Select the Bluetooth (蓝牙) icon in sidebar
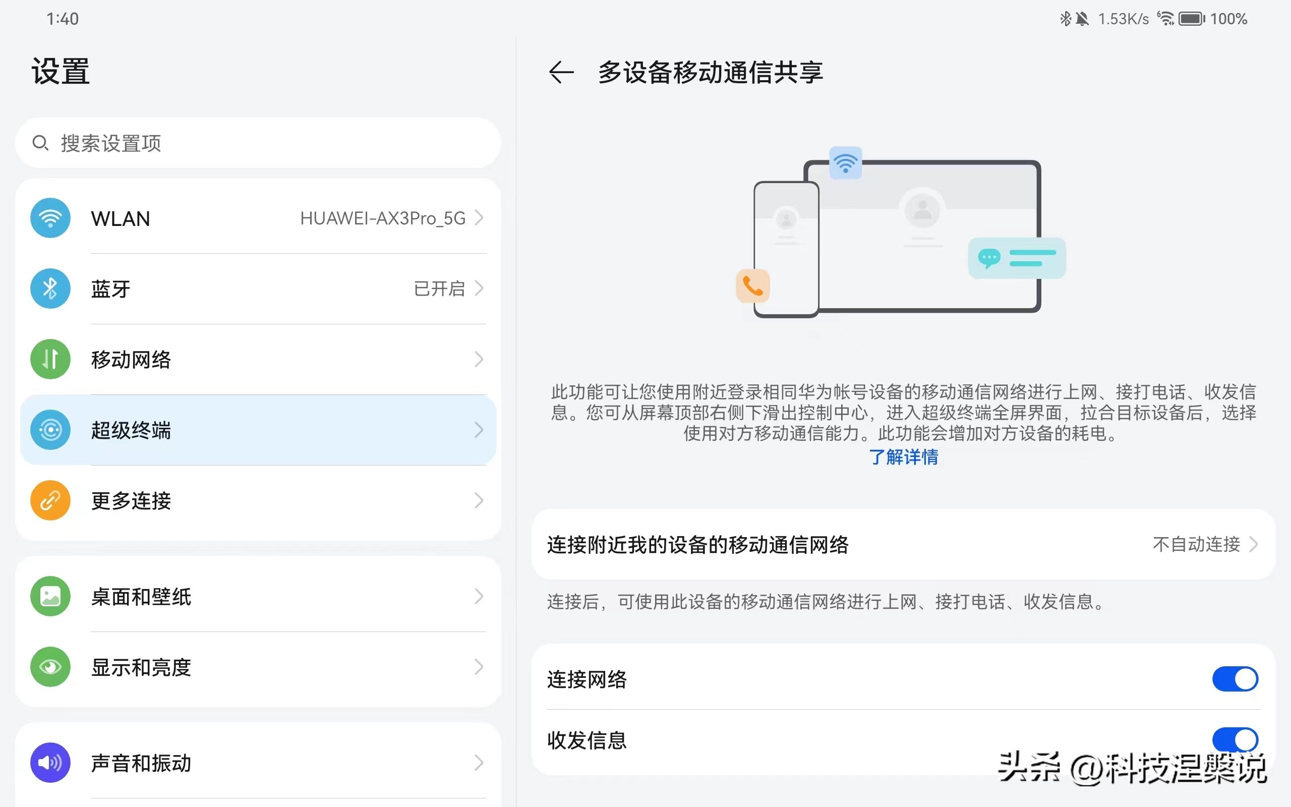The width and height of the screenshot is (1291, 807). (x=49, y=288)
